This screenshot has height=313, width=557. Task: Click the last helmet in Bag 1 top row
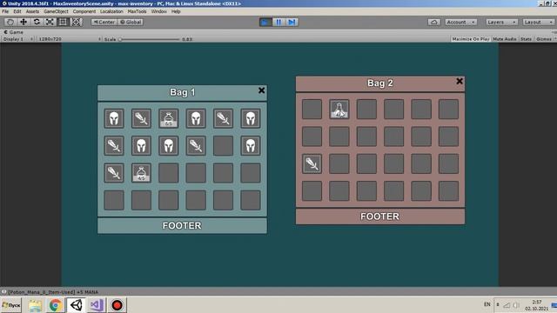coord(251,118)
